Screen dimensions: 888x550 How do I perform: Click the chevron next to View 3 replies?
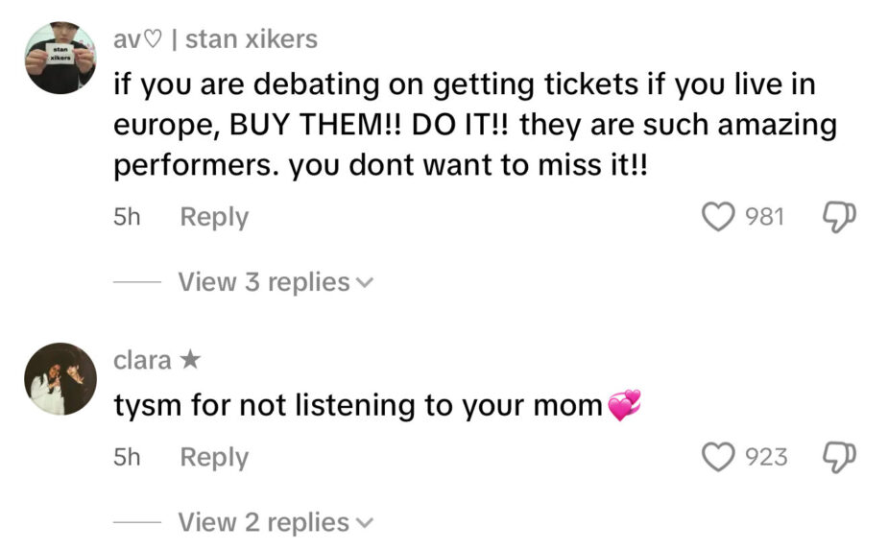[x=364, y=283]
